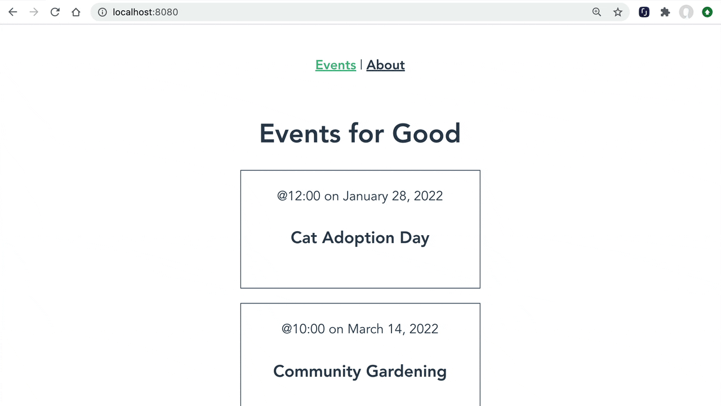Open the Community Gardening event card
This screenshot has height=406, width=721.
(x=360, y=355)
